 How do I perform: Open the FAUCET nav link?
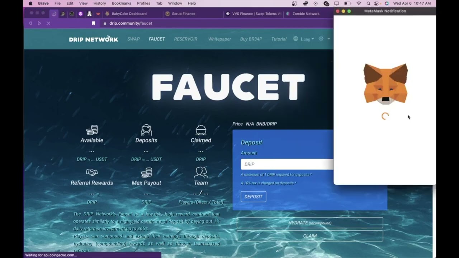pyautogui.click(x=157, y=39)
